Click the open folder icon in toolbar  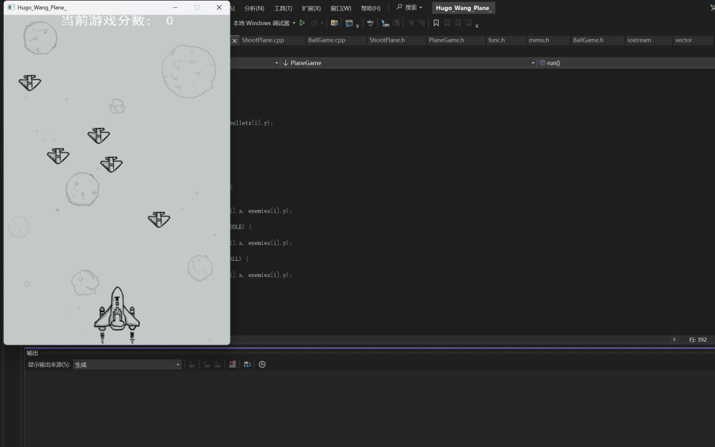tap(334, 23)
